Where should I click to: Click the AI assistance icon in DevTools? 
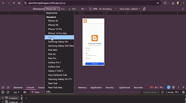coord(168,87)
